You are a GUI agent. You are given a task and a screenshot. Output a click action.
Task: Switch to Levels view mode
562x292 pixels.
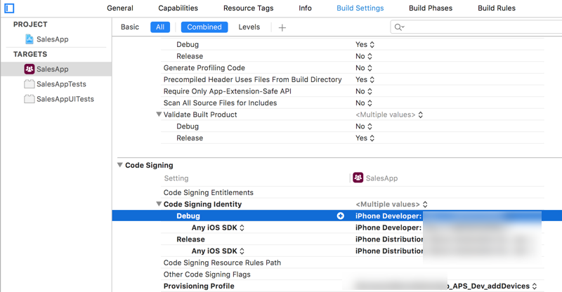coord(249,27)
